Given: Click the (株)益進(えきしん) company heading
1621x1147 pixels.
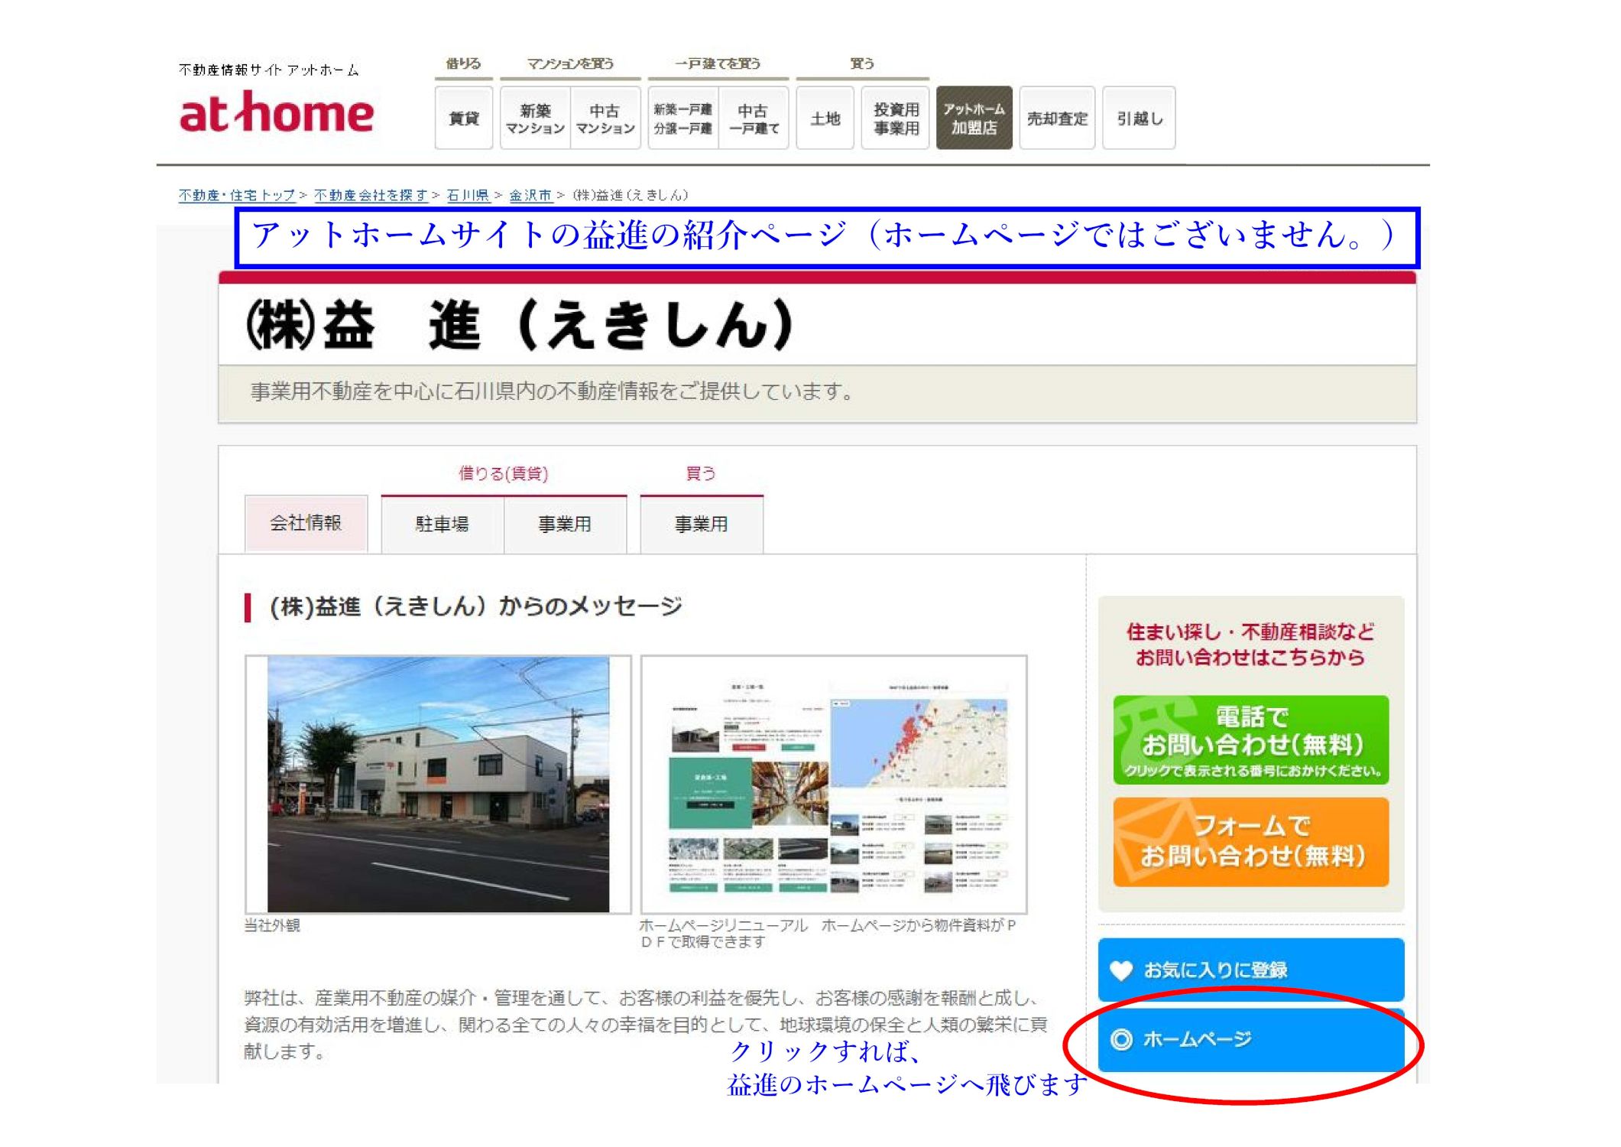Looking at the screenshot, I should point(520,325).
